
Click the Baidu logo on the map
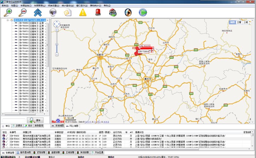point(58,121)
